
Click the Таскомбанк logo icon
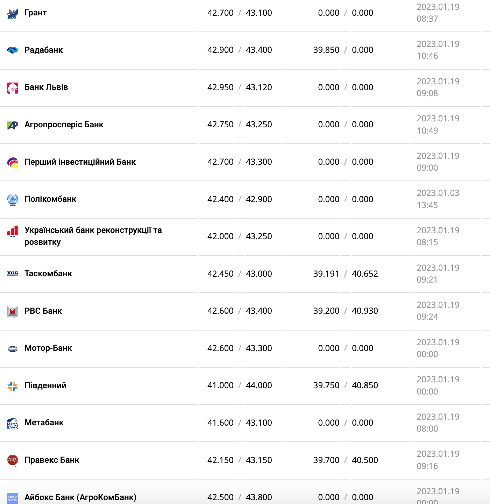point(13,274)
